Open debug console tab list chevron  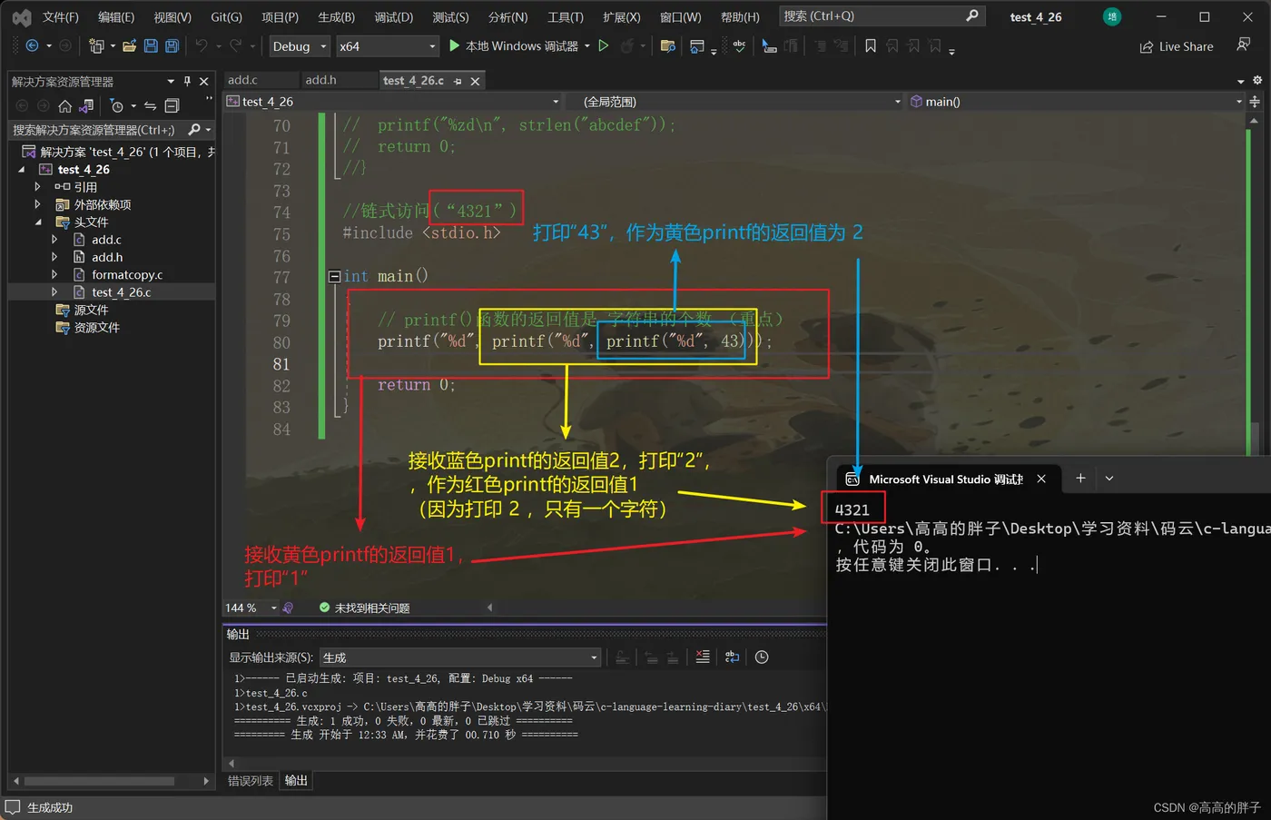pos(1109,479)
